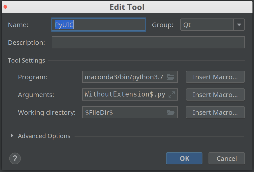Browse Working directory with folder icon
The width and height of the screenshot is (254, 172).
[171, 112]
